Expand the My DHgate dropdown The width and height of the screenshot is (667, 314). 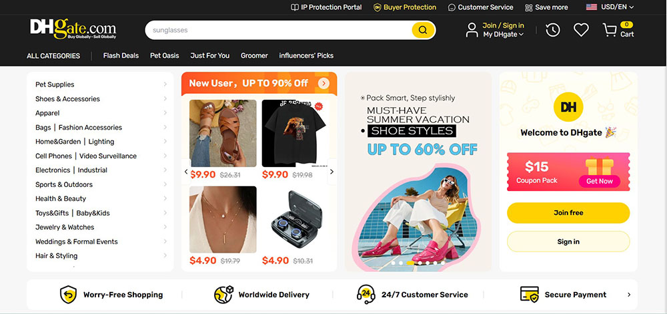[503, 35]
